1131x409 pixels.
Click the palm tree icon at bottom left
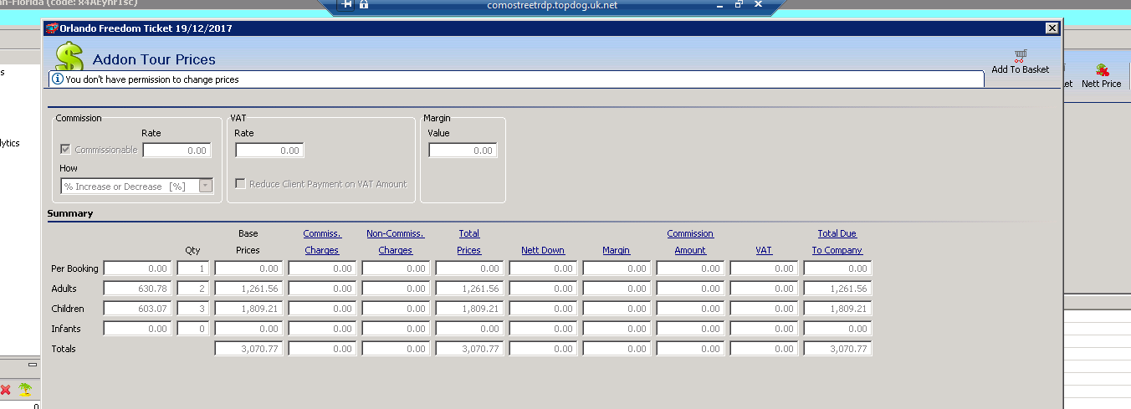click(x=25, y=390)
